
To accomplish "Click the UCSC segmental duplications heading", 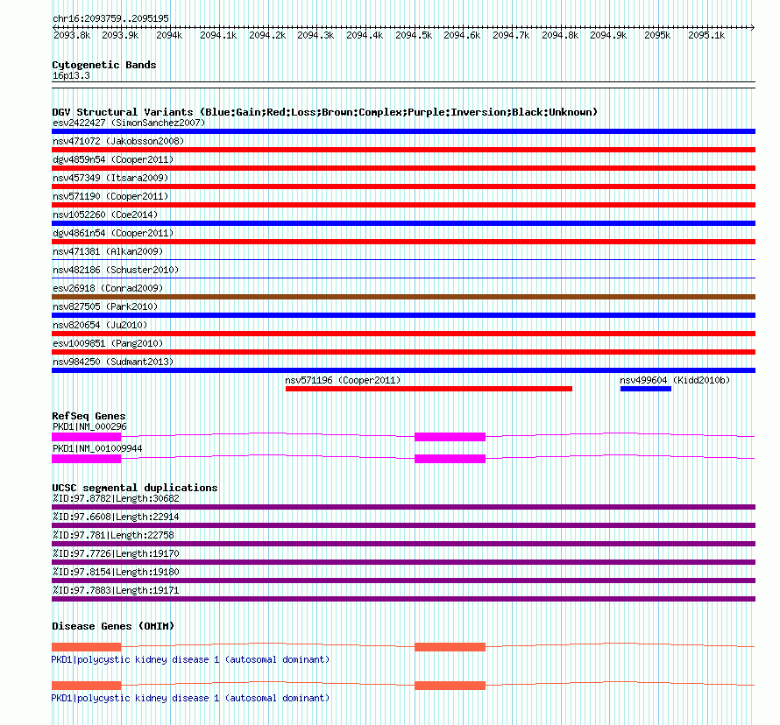I will coord(135,488).
